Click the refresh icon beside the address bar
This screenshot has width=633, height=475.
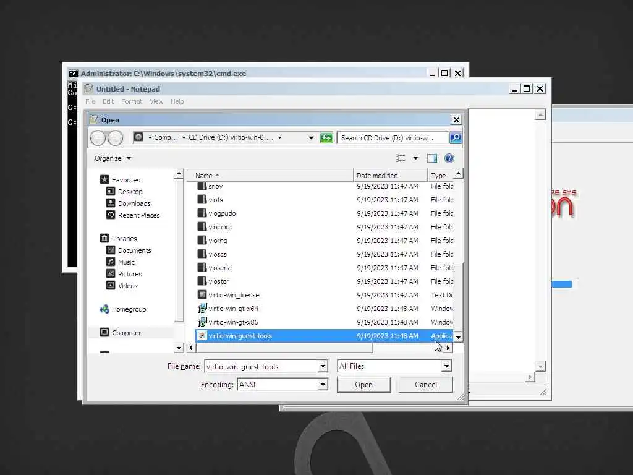coord(326,138)
